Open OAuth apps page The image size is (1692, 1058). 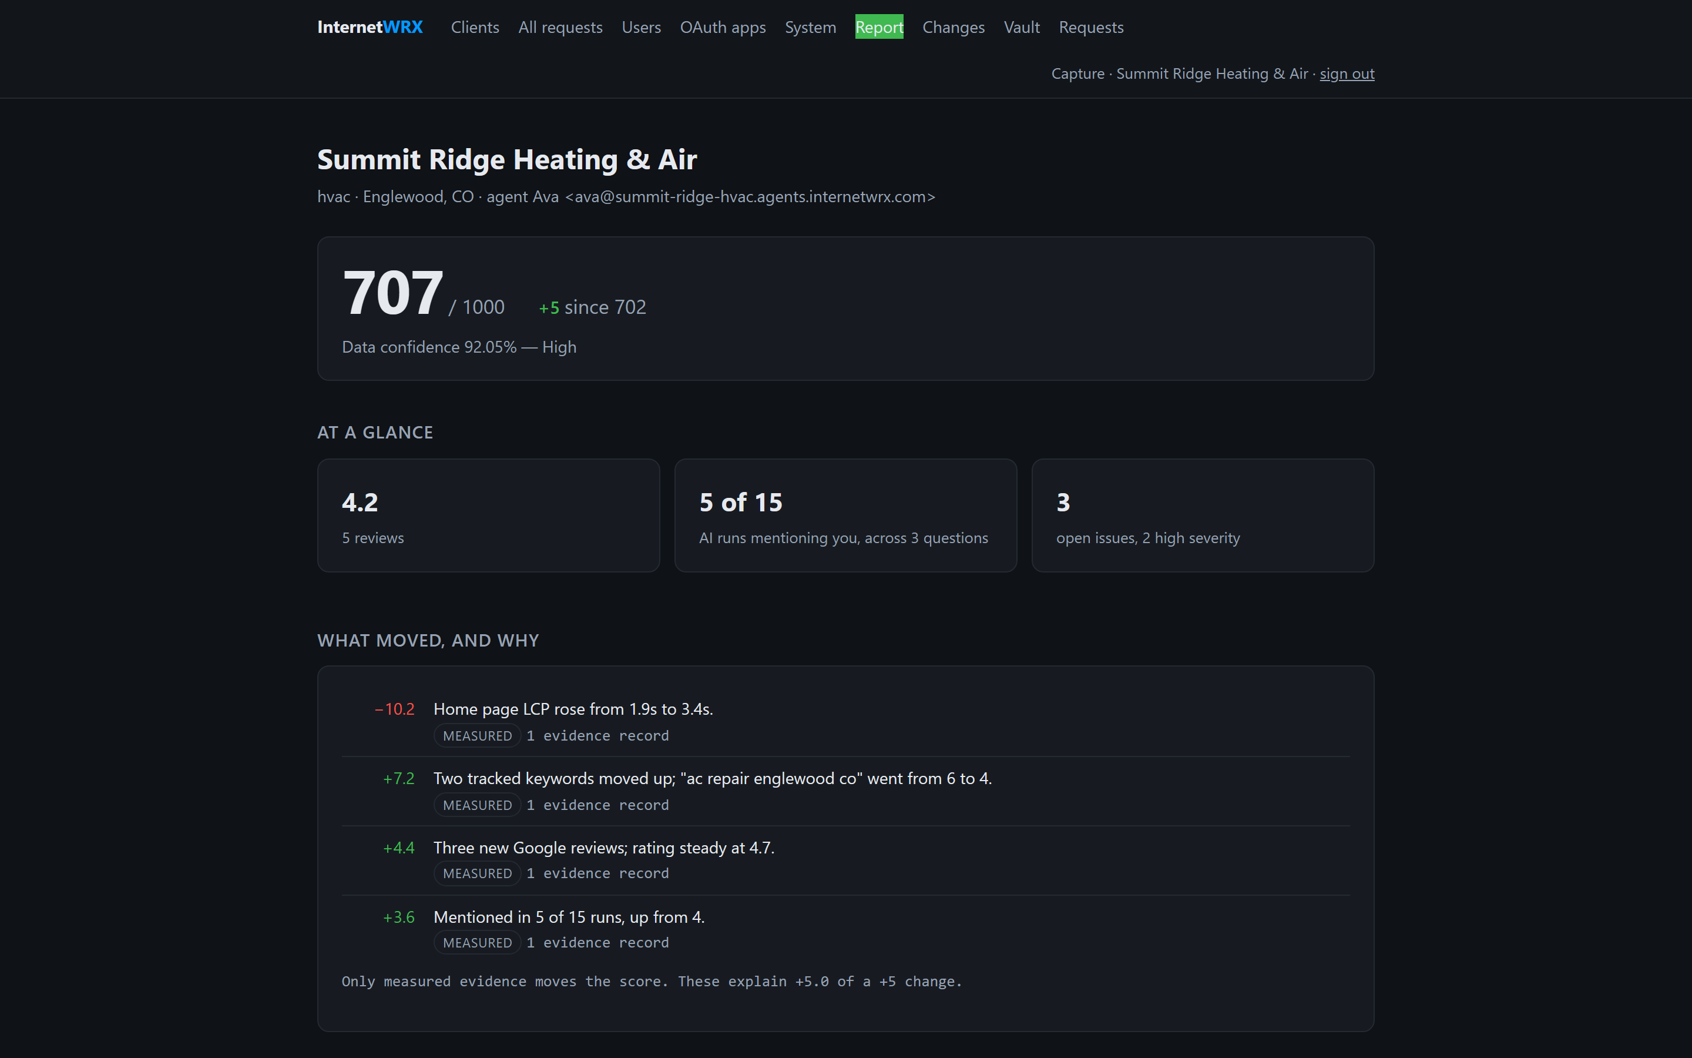coord(723,27)
